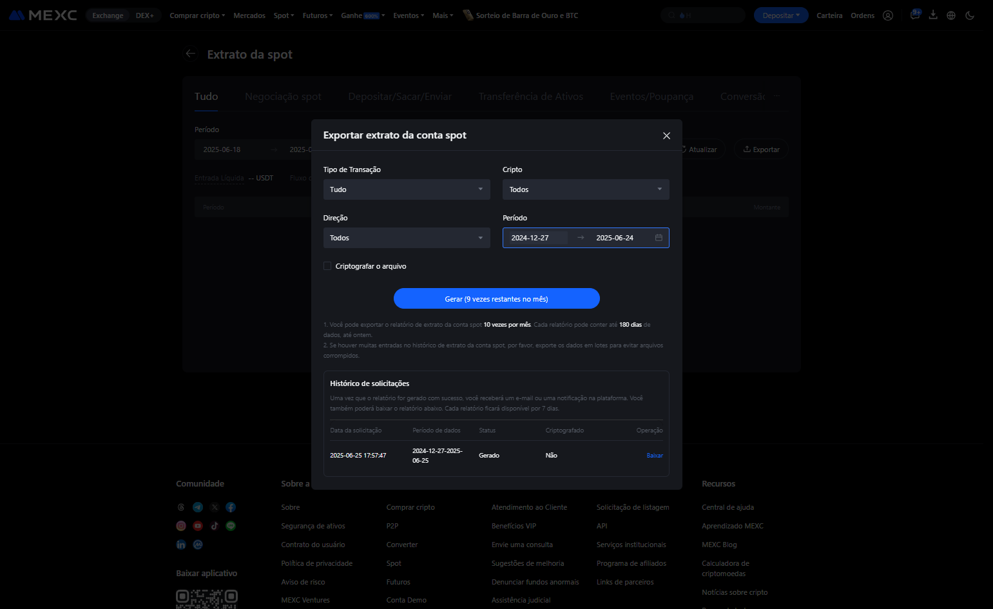Screen dimensions: 993x609
Task: Open the Facebook social icon in footer
Action: 231,507
